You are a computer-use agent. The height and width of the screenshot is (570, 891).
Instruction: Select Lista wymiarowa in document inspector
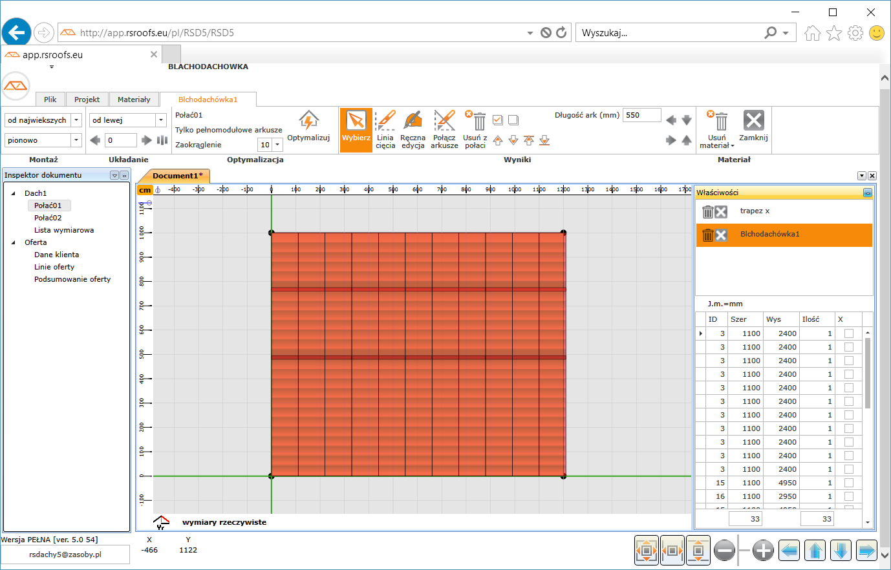point(64,230)
